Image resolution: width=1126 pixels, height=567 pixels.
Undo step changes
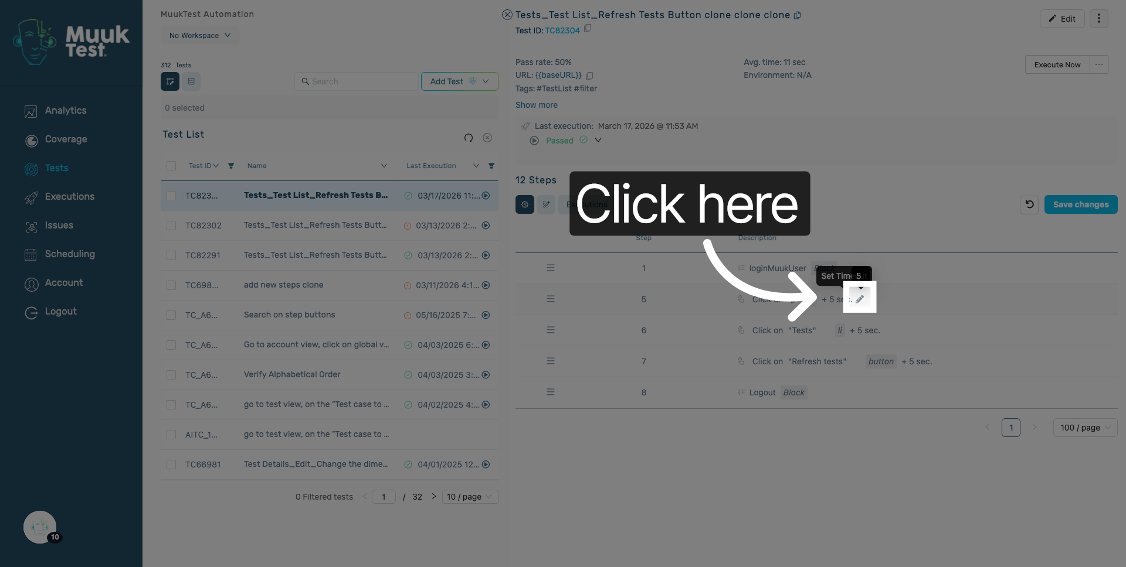pyautogui.click(x=1029, y=204)
